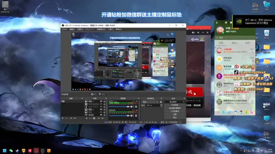The height and width of the screenshot is (154, 275).
Task: Expand the 空间 tab dropdown in QQ
Action: coord(251,43)
